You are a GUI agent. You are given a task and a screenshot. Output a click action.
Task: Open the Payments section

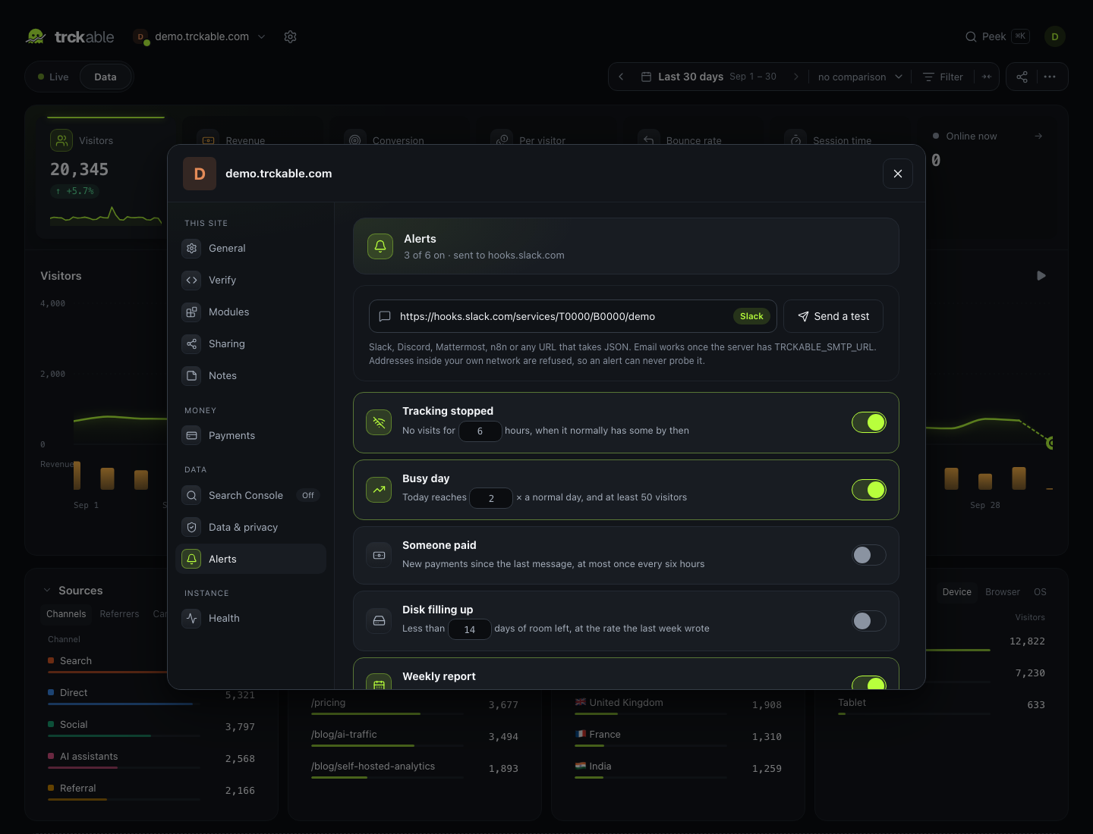click(x=250, y=435)
